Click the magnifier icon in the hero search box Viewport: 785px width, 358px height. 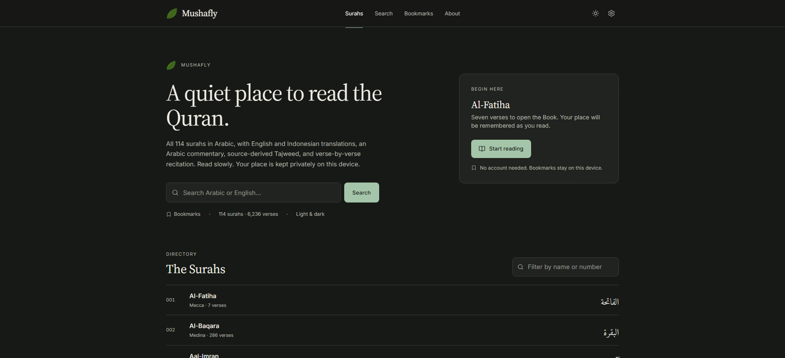(175, 193)
